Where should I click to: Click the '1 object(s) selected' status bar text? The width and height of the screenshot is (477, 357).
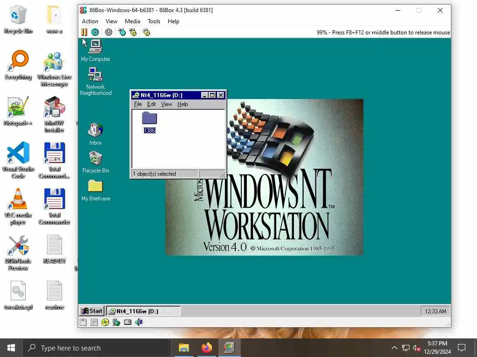pos(154,174)
